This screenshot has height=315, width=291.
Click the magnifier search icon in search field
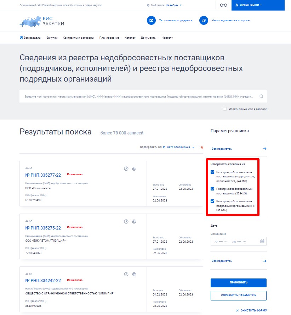[x=261, y=96]
